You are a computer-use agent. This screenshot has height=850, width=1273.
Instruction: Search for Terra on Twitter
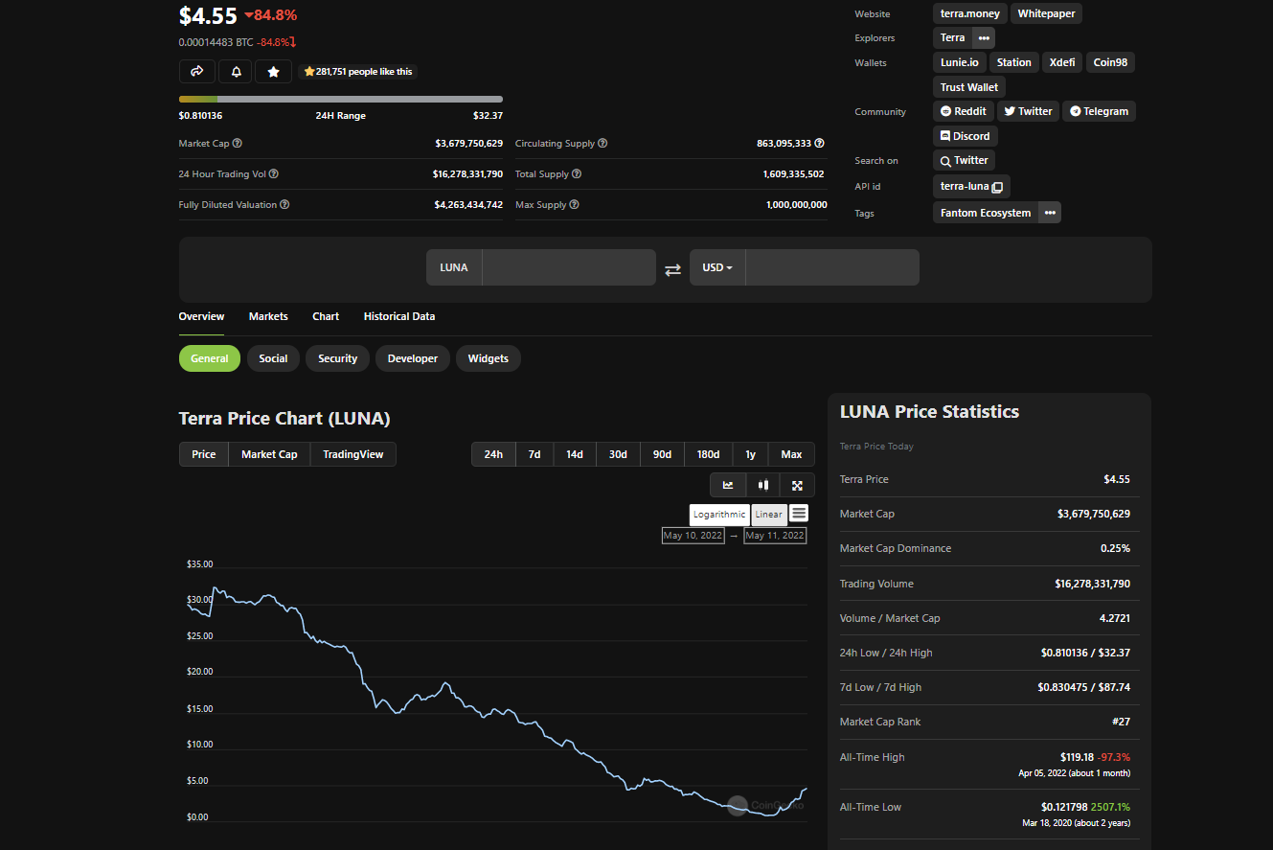[964, 160]
